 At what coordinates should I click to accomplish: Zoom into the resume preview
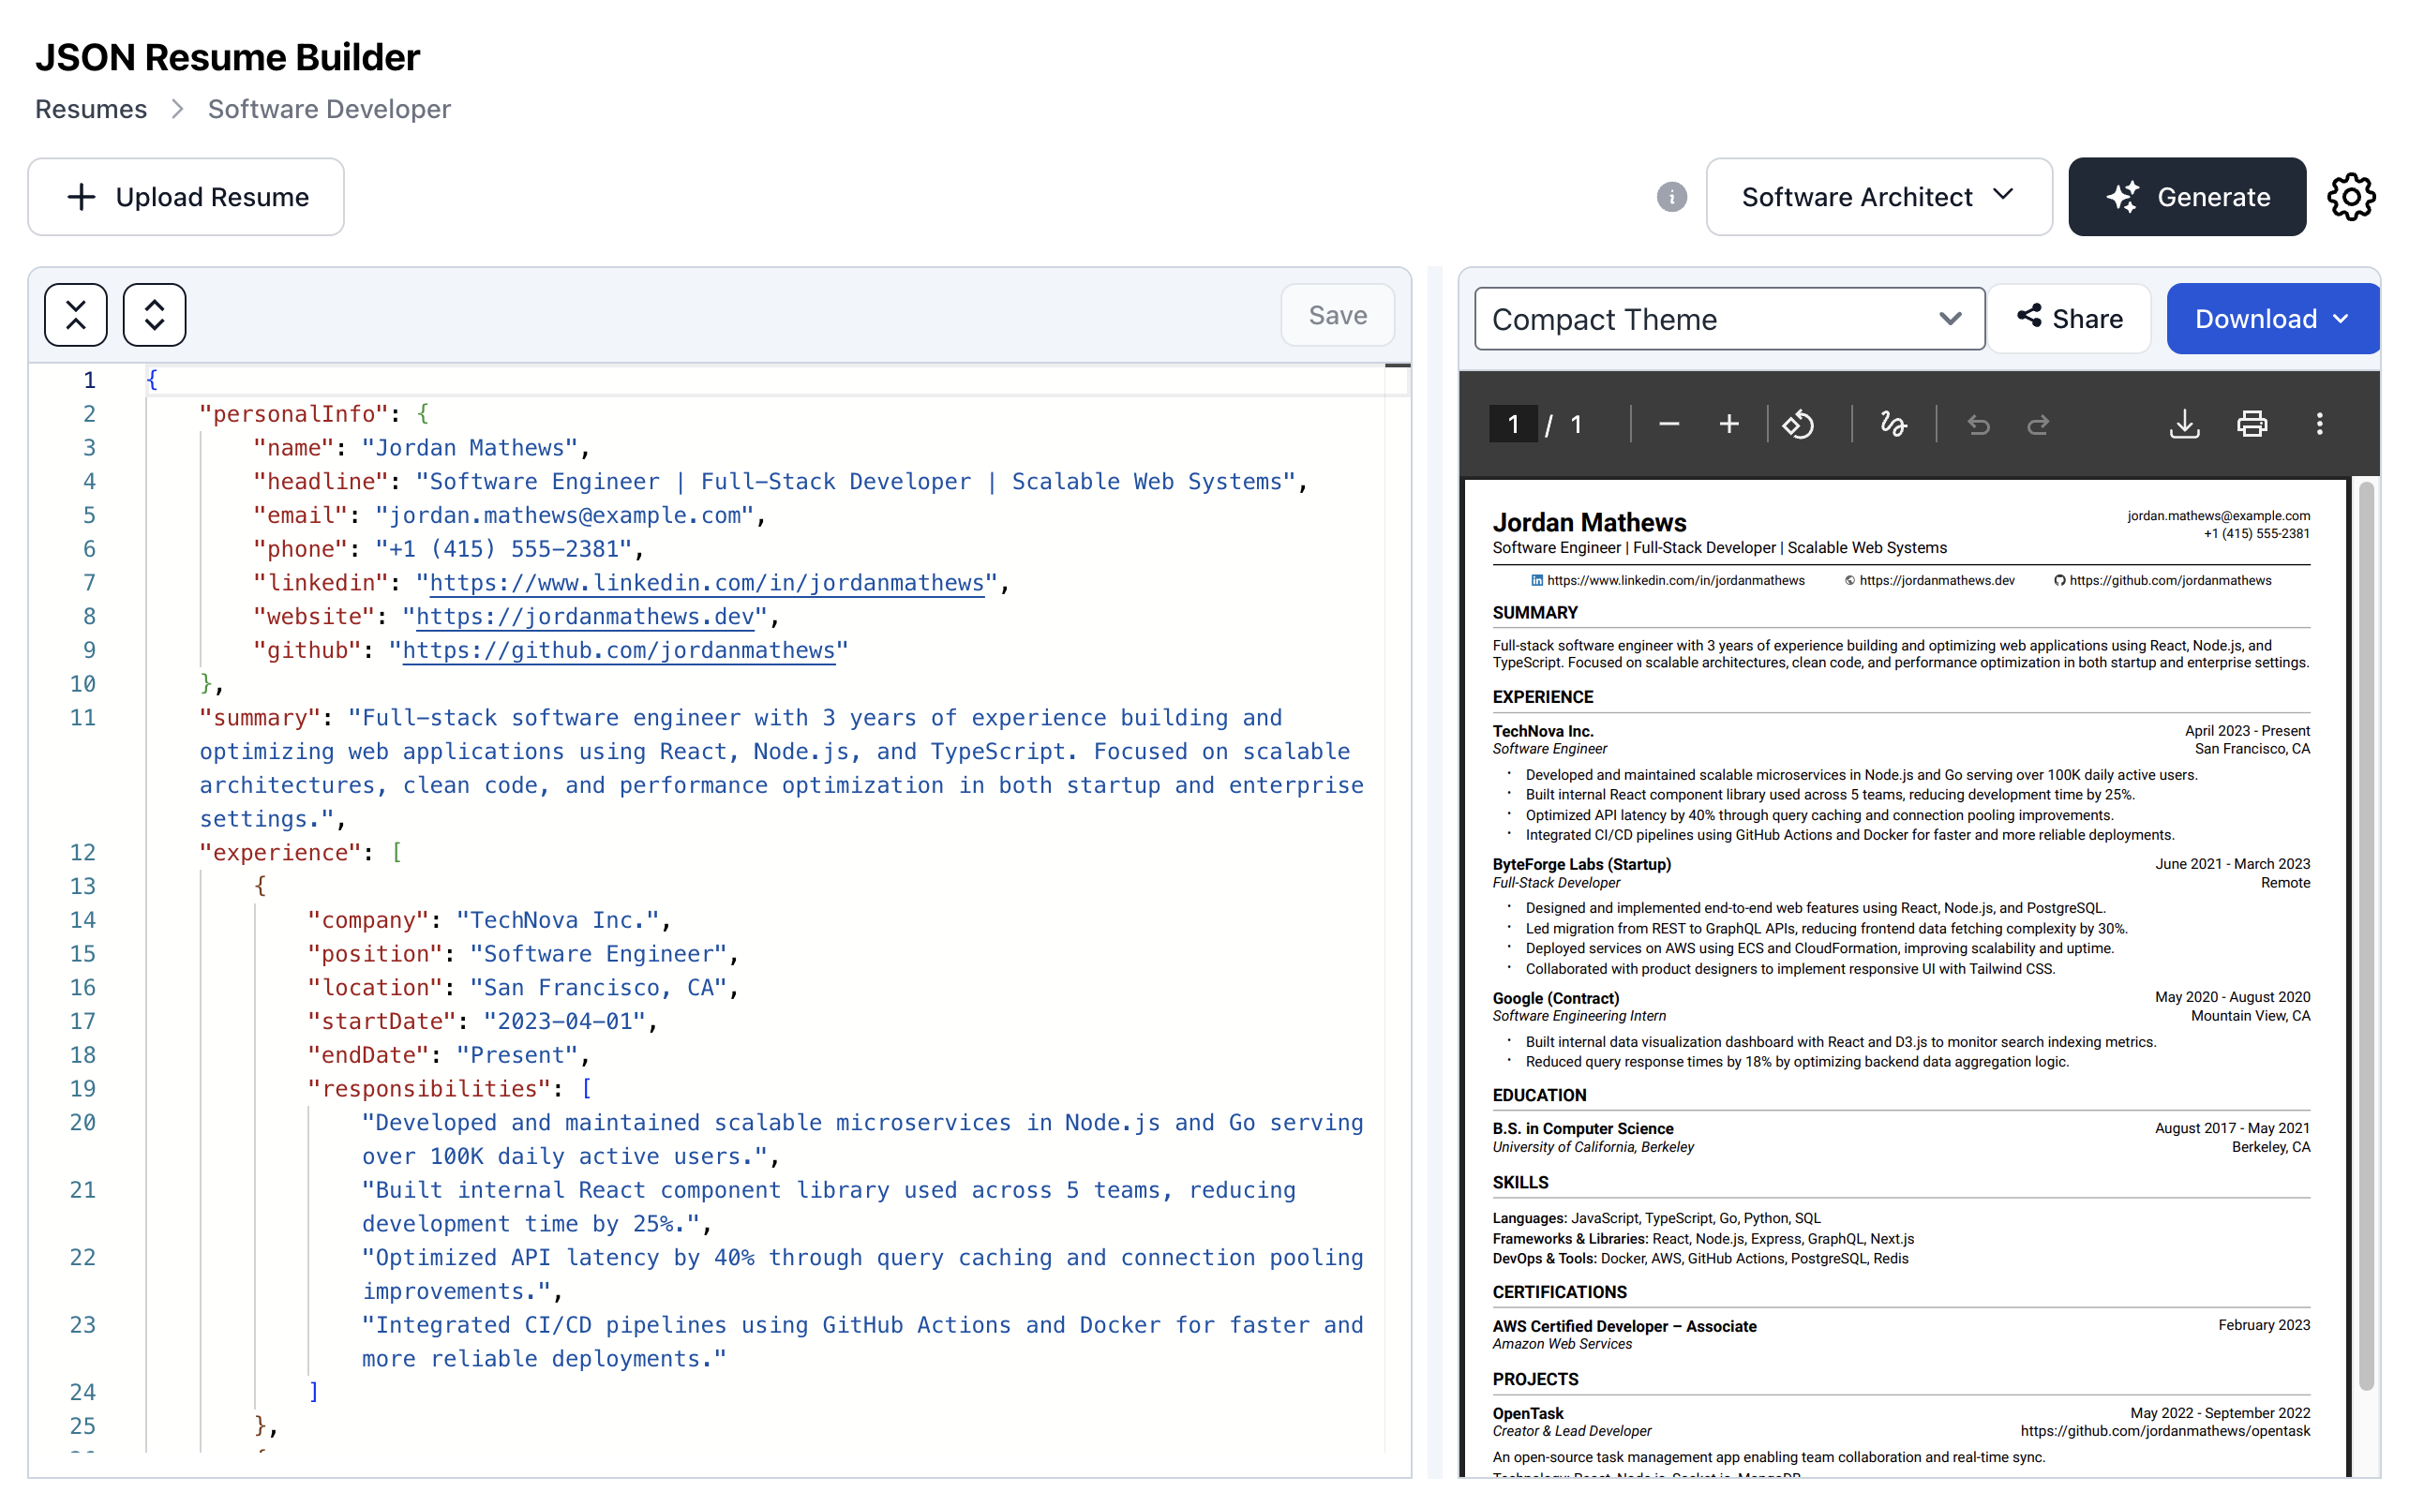(1729, 425)
